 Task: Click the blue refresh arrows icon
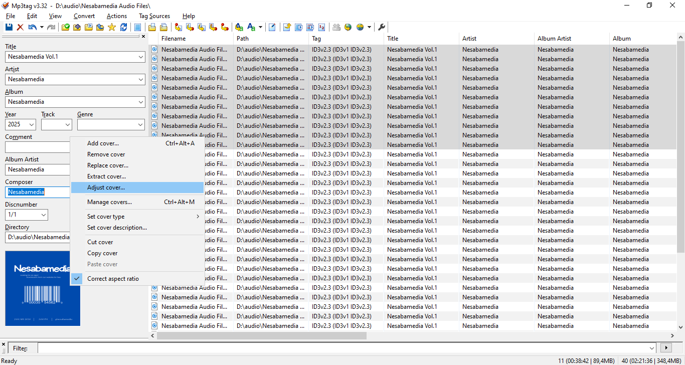[123, 27]
